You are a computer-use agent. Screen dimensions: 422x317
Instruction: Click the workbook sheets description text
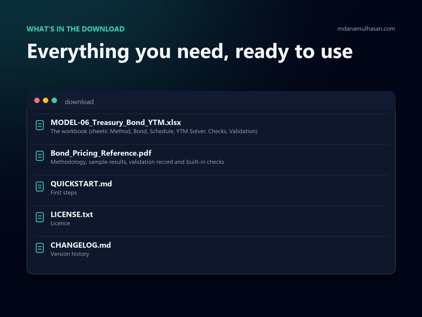click(x=154, y=131)
